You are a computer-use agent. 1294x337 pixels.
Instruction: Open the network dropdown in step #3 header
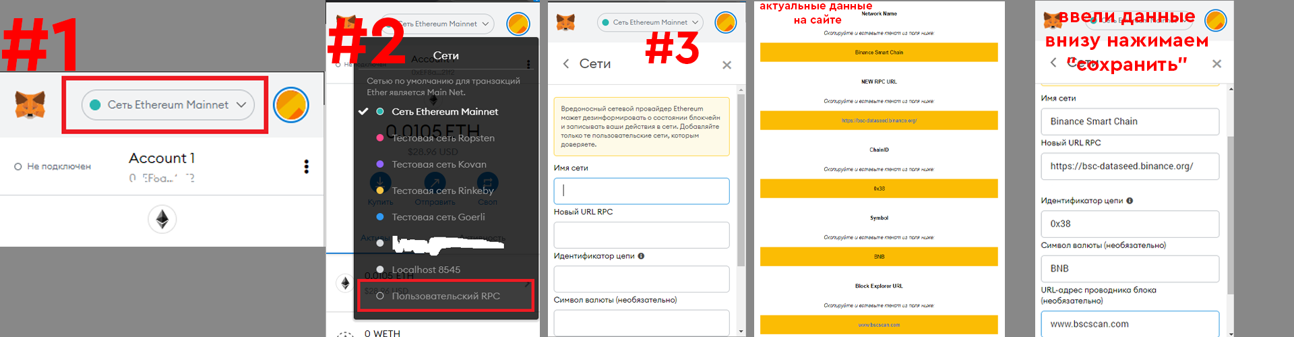pos(650,22)
